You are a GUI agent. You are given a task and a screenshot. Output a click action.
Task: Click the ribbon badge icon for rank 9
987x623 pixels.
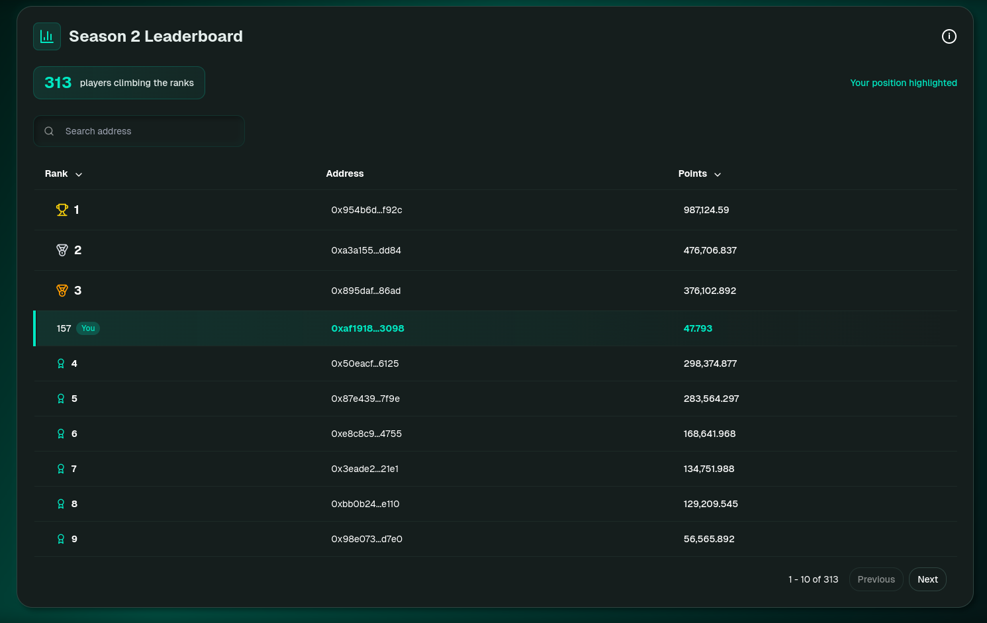pos(61,539)
